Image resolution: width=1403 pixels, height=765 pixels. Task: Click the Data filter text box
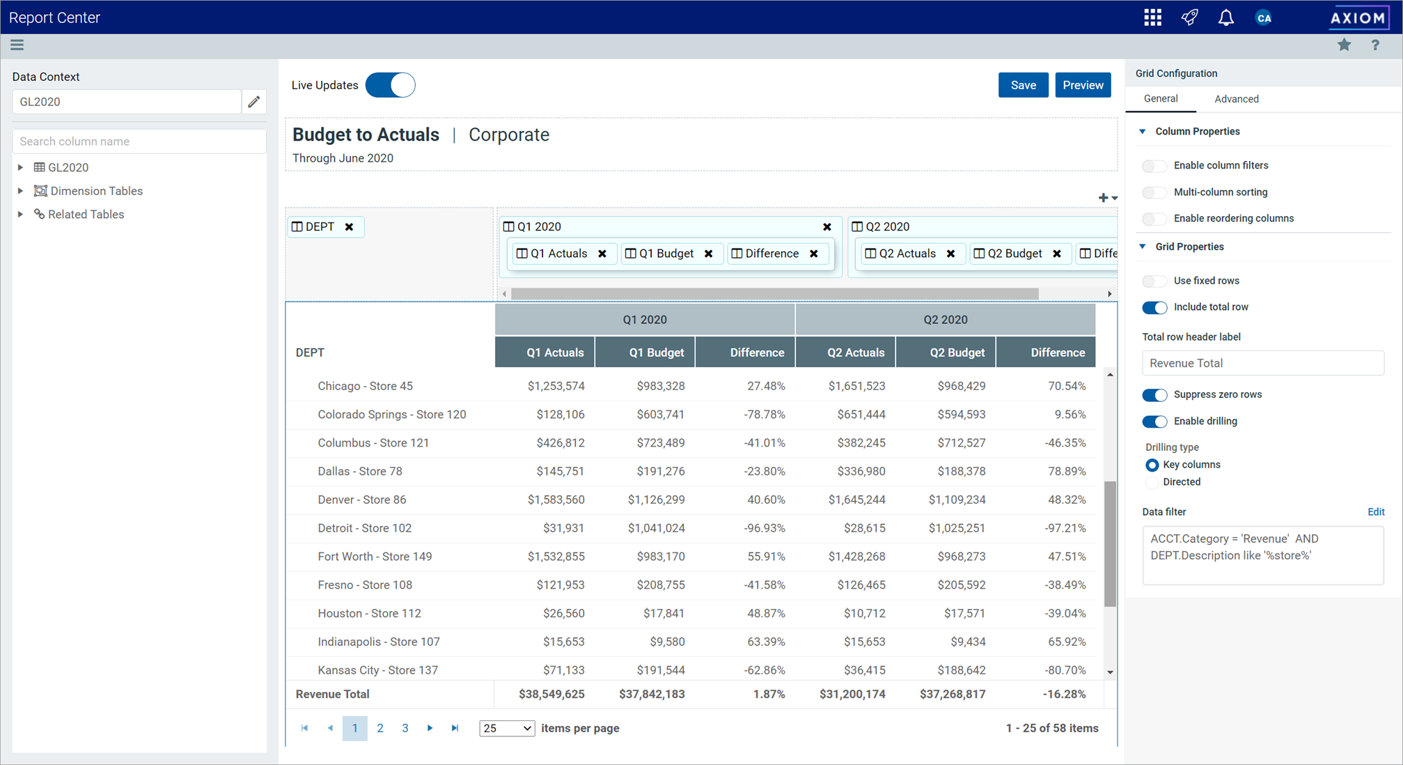click(x=1263, y=555)
